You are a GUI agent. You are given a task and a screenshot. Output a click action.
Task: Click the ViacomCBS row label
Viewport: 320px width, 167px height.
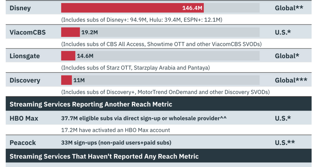(x=28, y=32)
